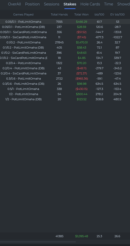Click the 26.6 overall EV bb/100 summary
Viewport: 130px width, 246px height.
click(x=117, y=236)
